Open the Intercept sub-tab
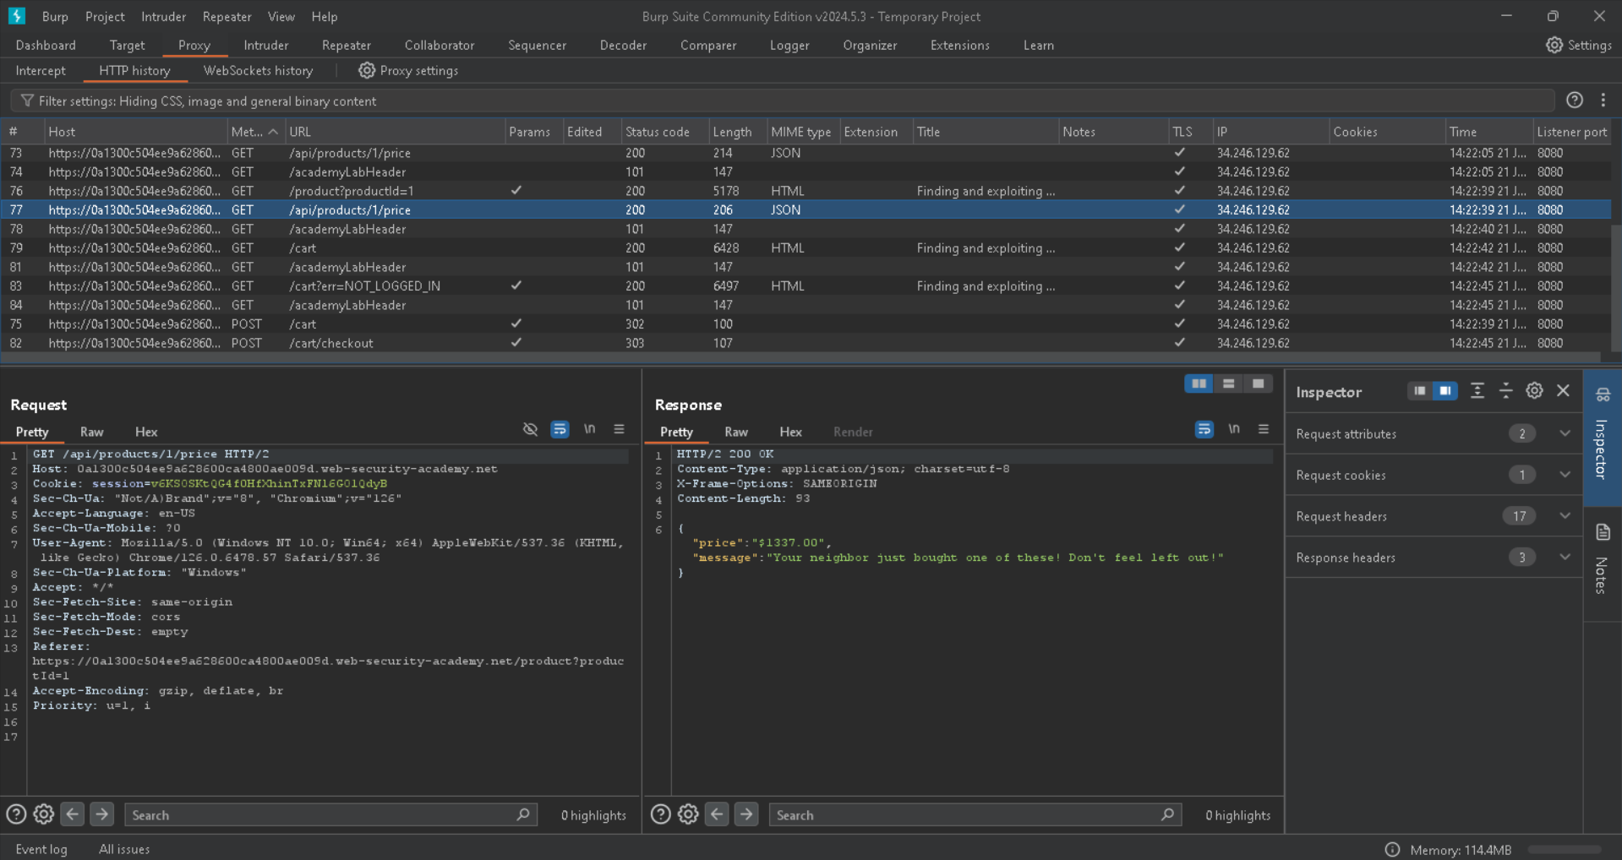This screenshot has width=1622, height=860. (41, 71)
